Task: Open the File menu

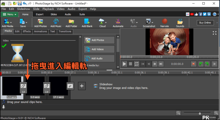Action: [x=4, y=9]
